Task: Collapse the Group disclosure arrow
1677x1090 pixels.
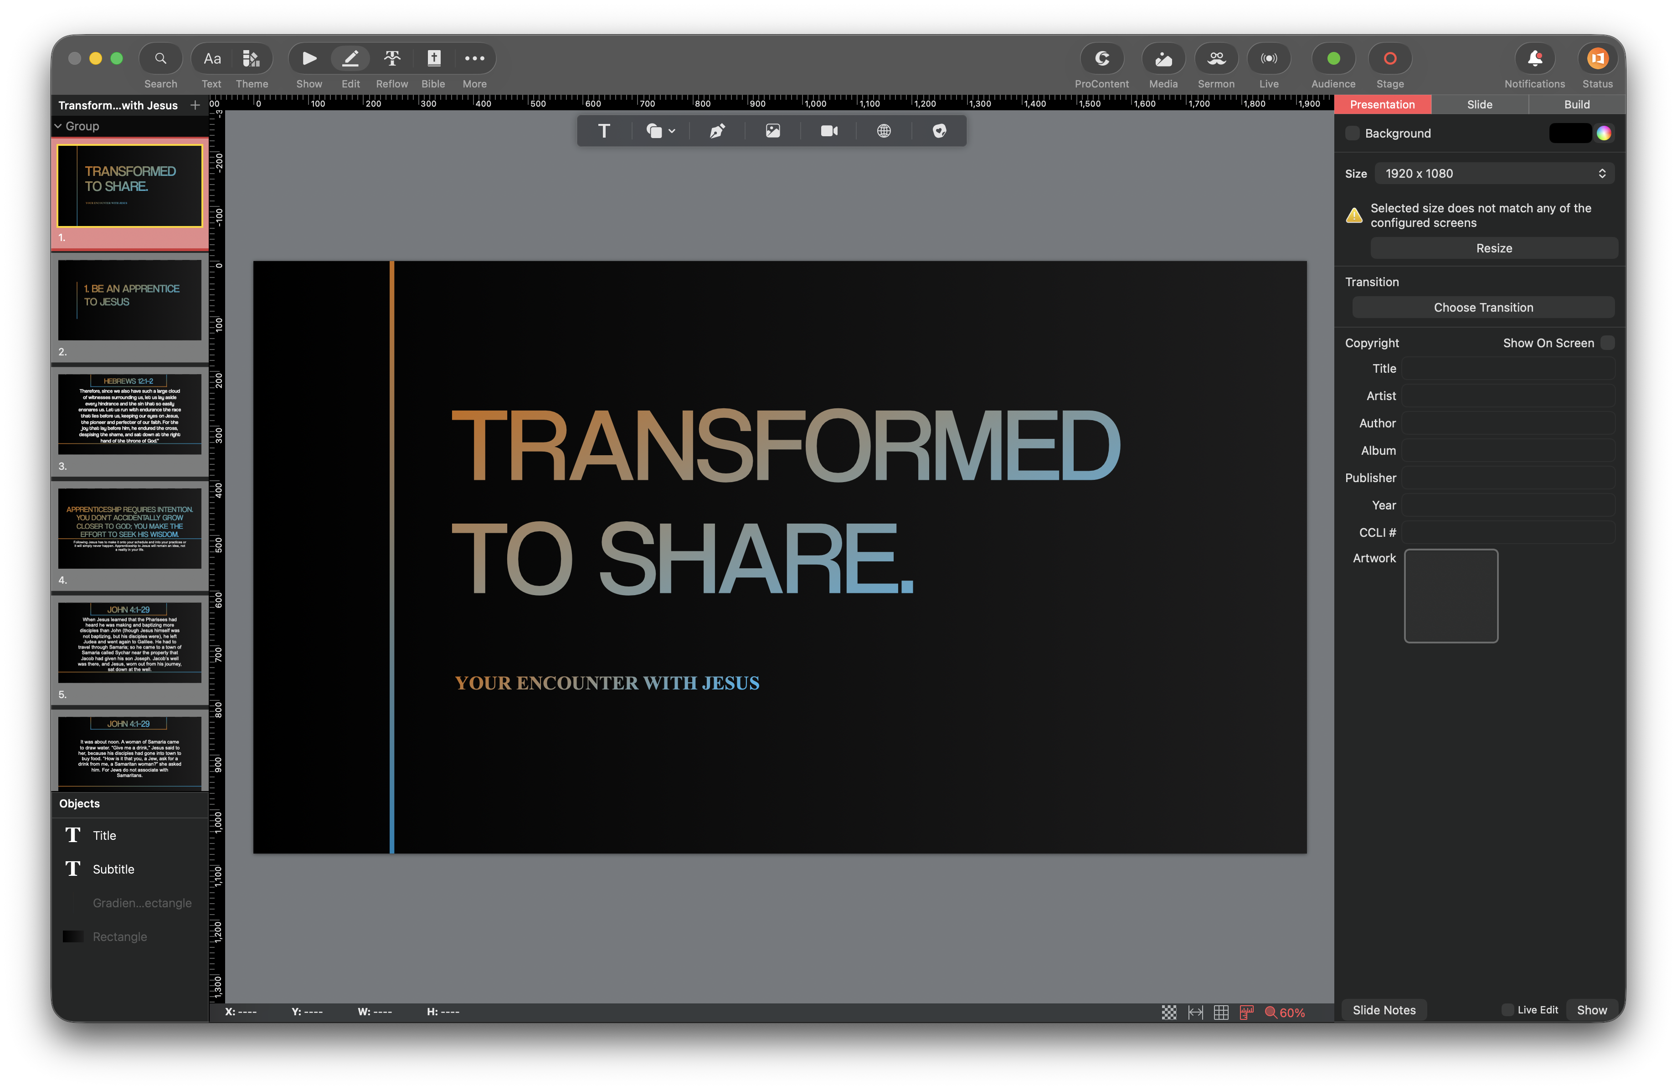Action: pos(58,126)
